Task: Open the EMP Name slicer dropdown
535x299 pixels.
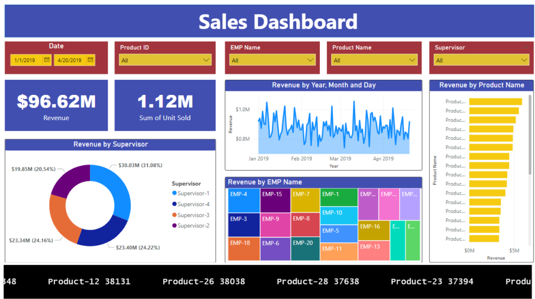Action: (311, 60)
